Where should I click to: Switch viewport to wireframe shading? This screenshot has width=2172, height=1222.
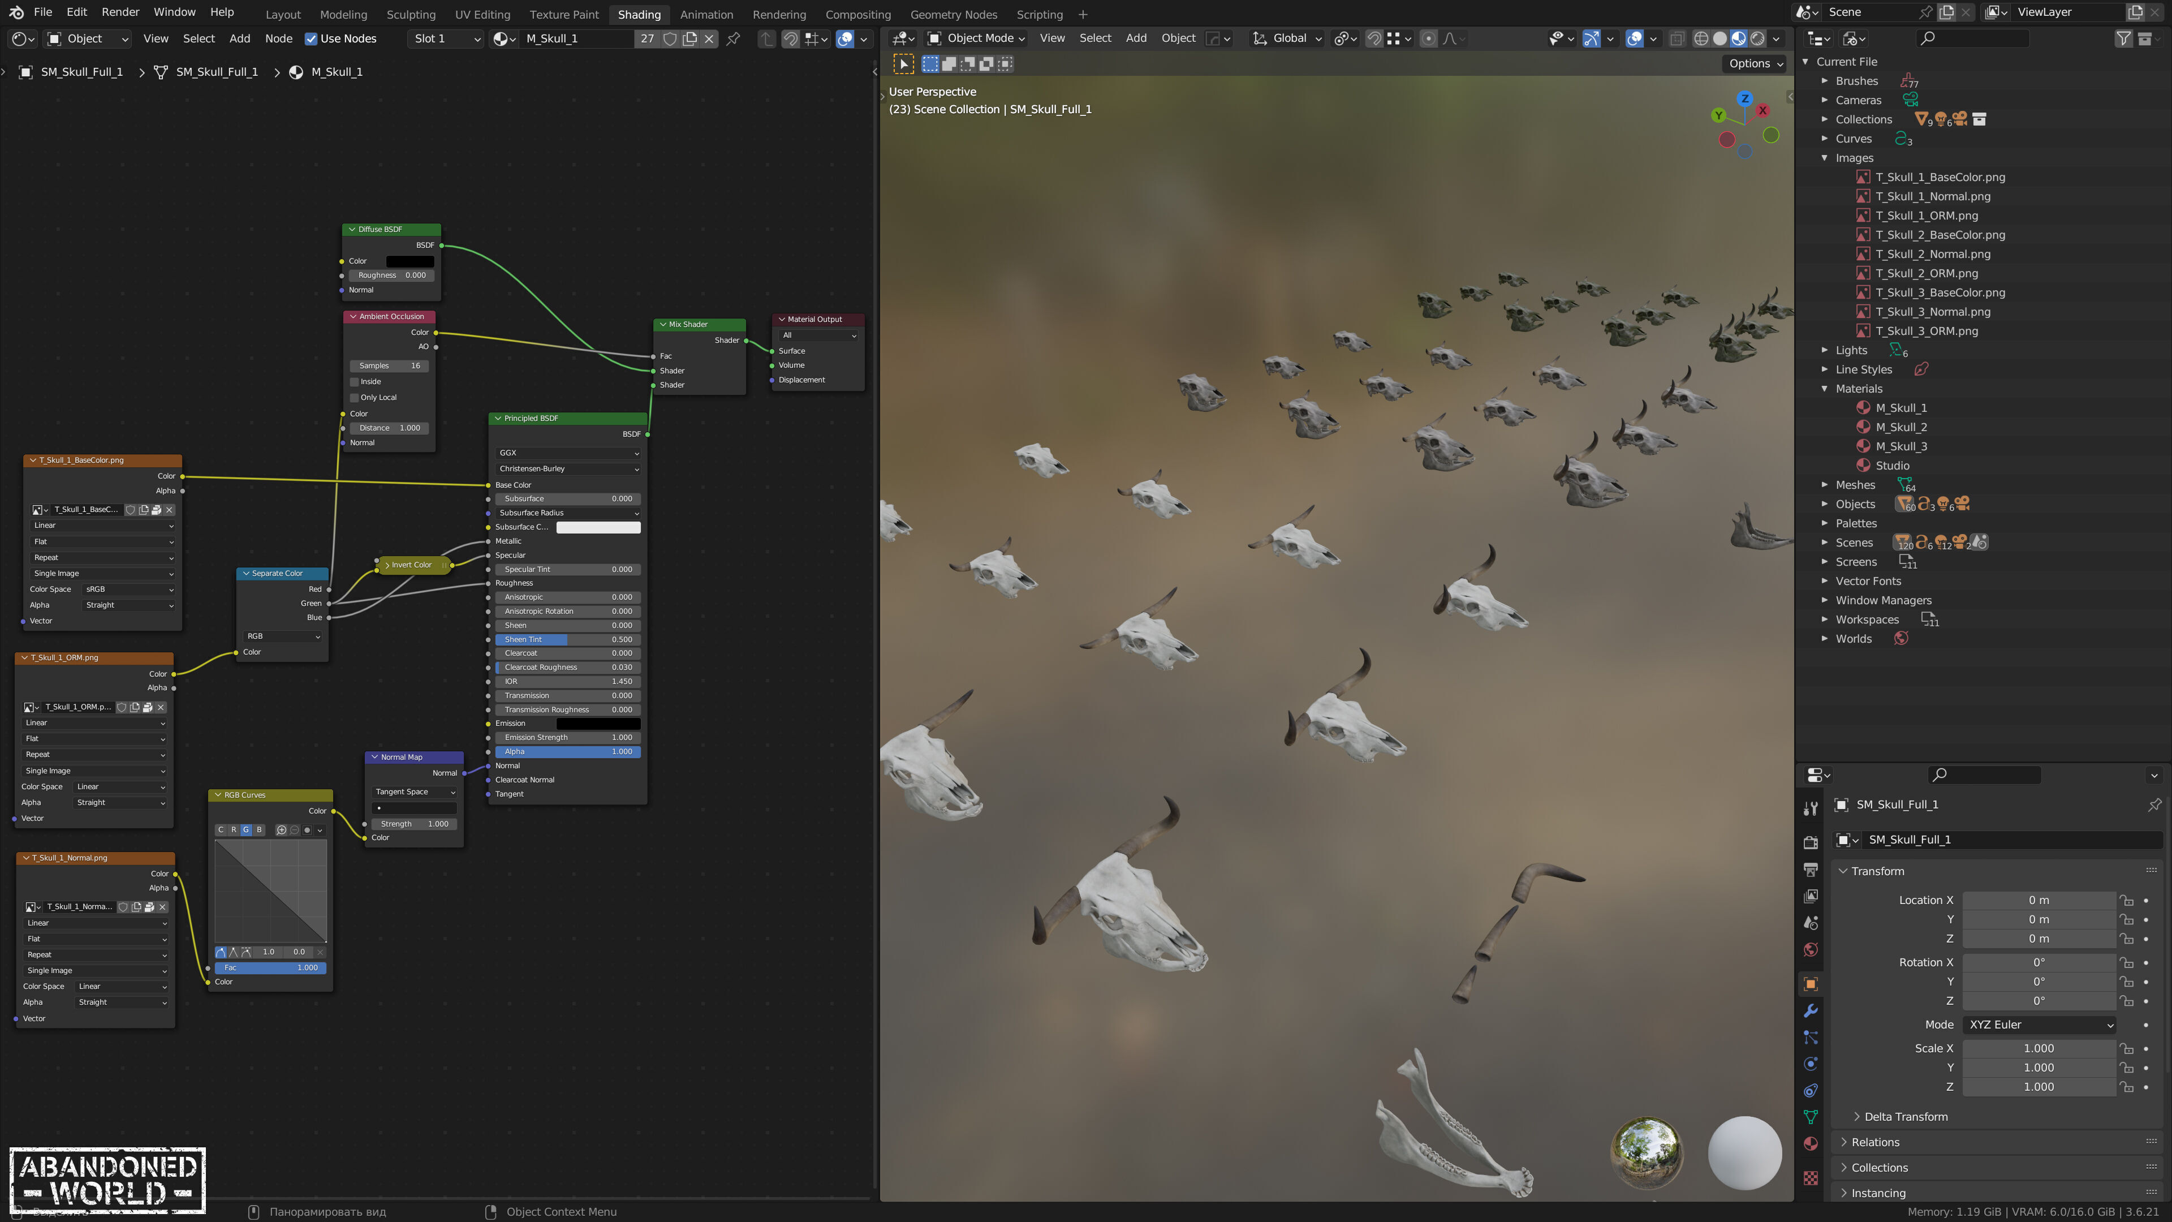pos(1701,39)
